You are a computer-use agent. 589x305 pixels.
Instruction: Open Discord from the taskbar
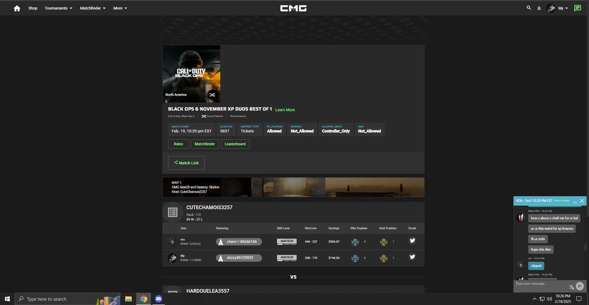(159, 299)
